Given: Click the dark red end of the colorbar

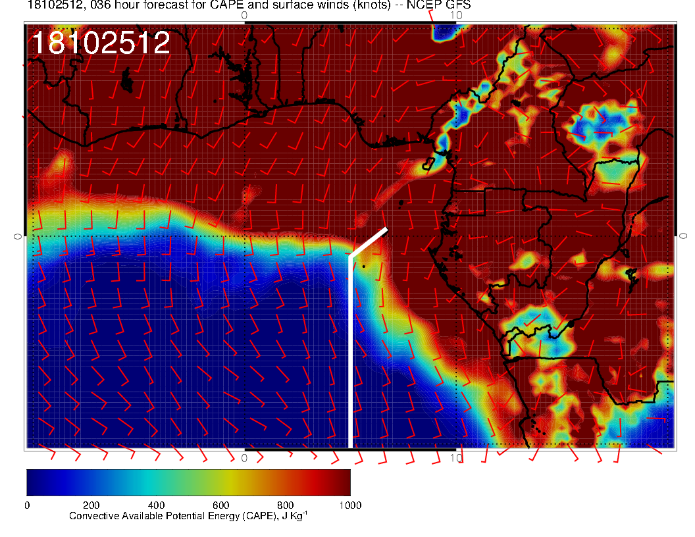Looking at the screenshot, I should point(344,482).
